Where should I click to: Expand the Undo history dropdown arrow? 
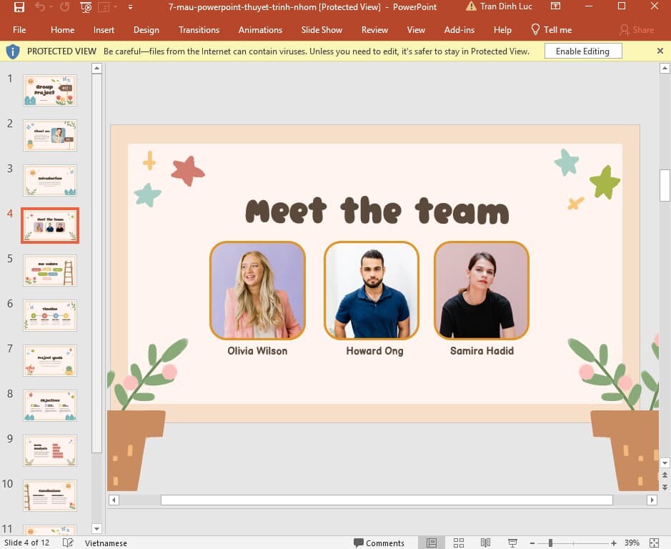click(x=50, y=7)
